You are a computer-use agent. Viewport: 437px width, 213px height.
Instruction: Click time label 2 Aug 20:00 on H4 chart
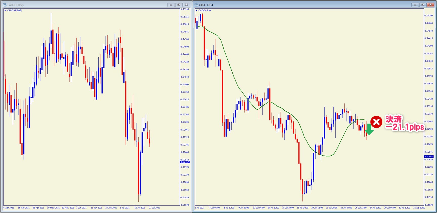[x=419, y=208]
